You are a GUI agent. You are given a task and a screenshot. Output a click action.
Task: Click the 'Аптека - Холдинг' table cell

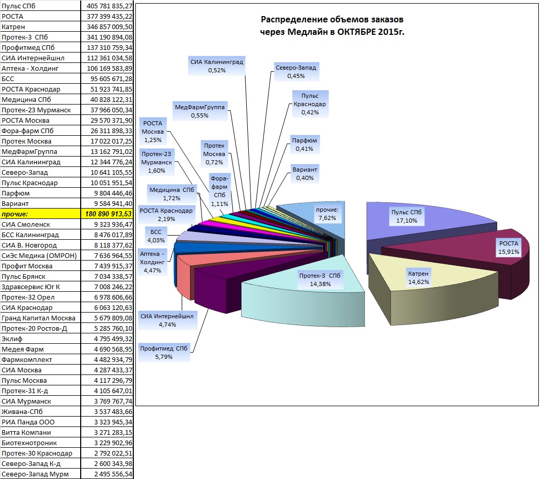coord(41,68)
